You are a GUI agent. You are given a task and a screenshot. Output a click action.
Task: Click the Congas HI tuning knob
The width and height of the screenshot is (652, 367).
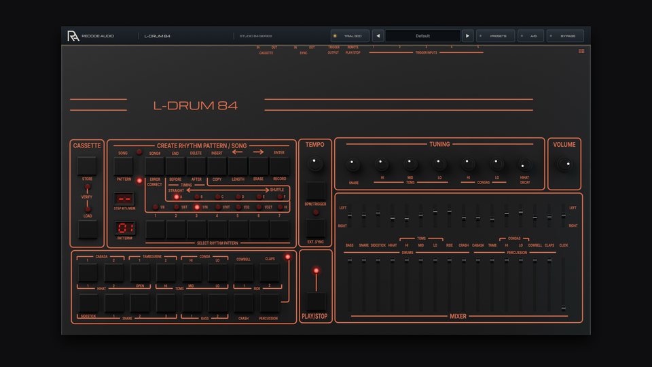[468, 164]
